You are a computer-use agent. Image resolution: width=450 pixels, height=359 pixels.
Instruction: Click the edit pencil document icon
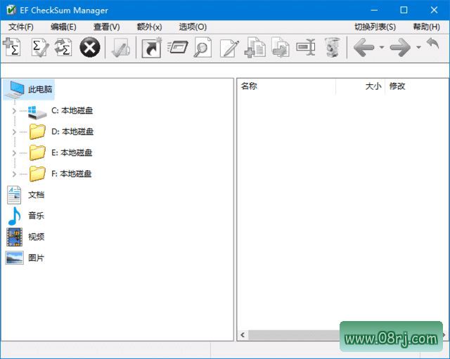[229, 48]
